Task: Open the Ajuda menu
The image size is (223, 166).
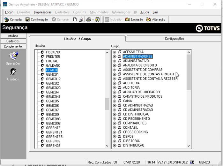Action: click(145, 12)
